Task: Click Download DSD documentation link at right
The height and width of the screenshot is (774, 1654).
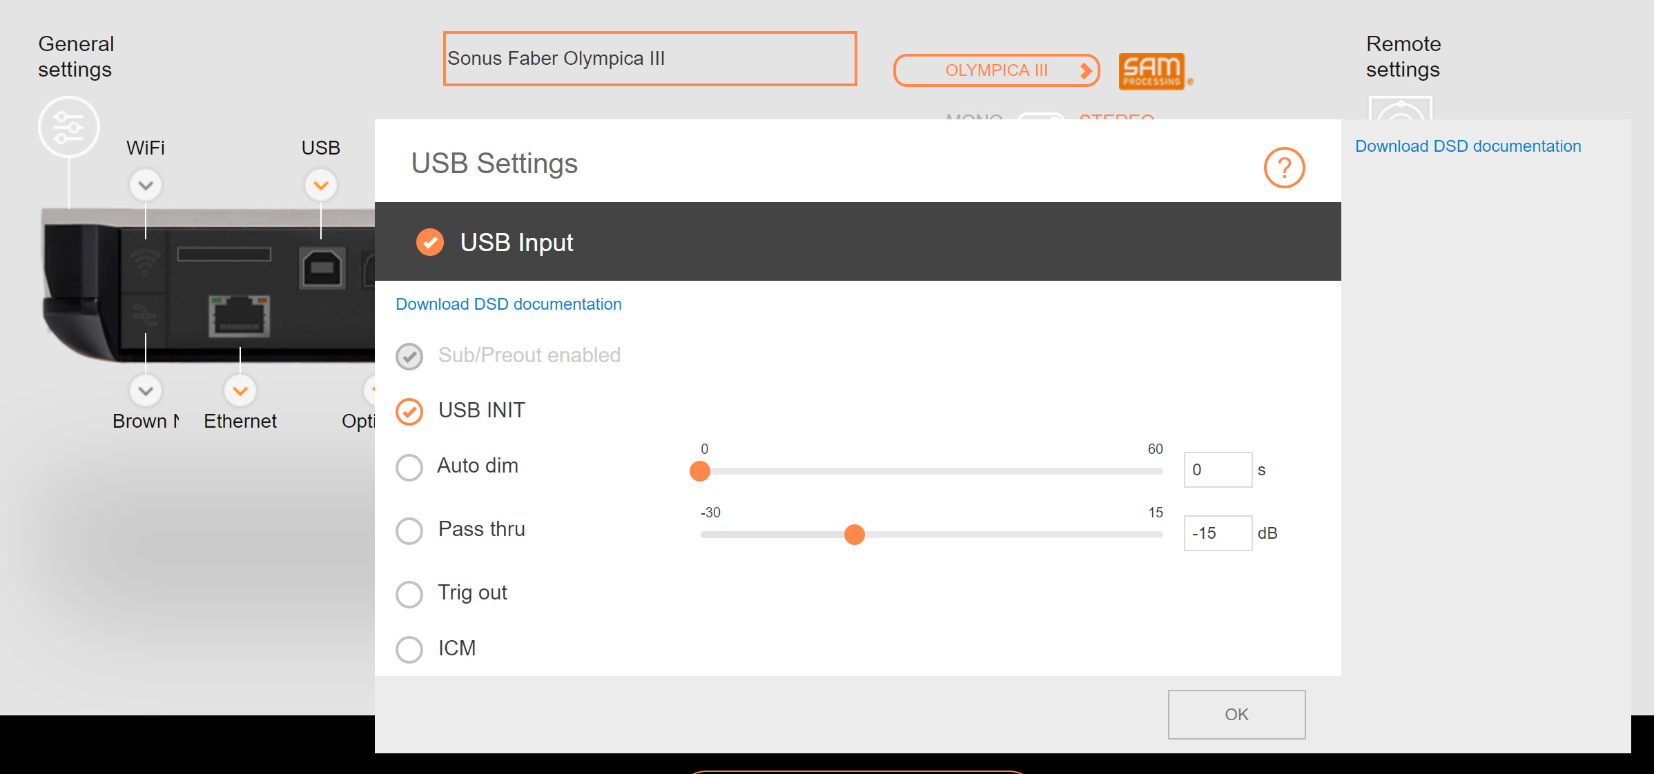Action: pyautogui.click(x=1468, y=146)
